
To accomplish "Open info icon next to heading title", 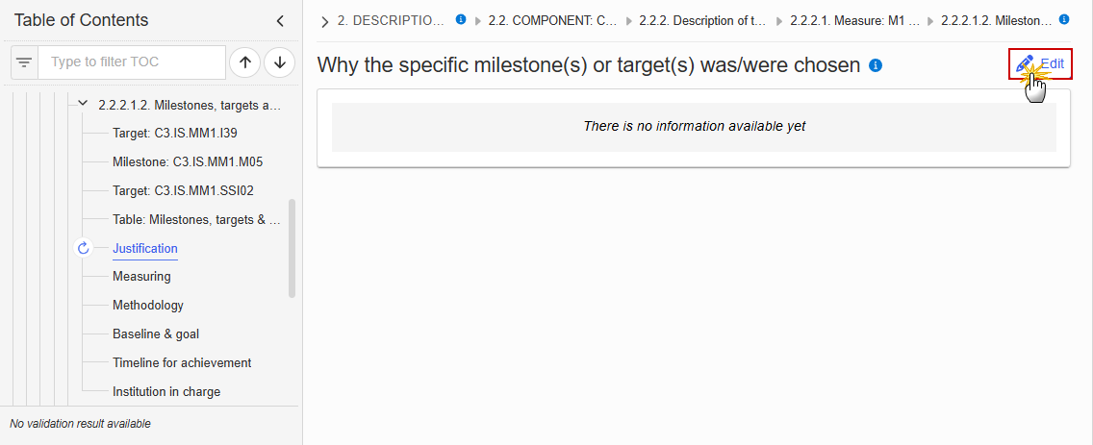I will click(877, 65).
